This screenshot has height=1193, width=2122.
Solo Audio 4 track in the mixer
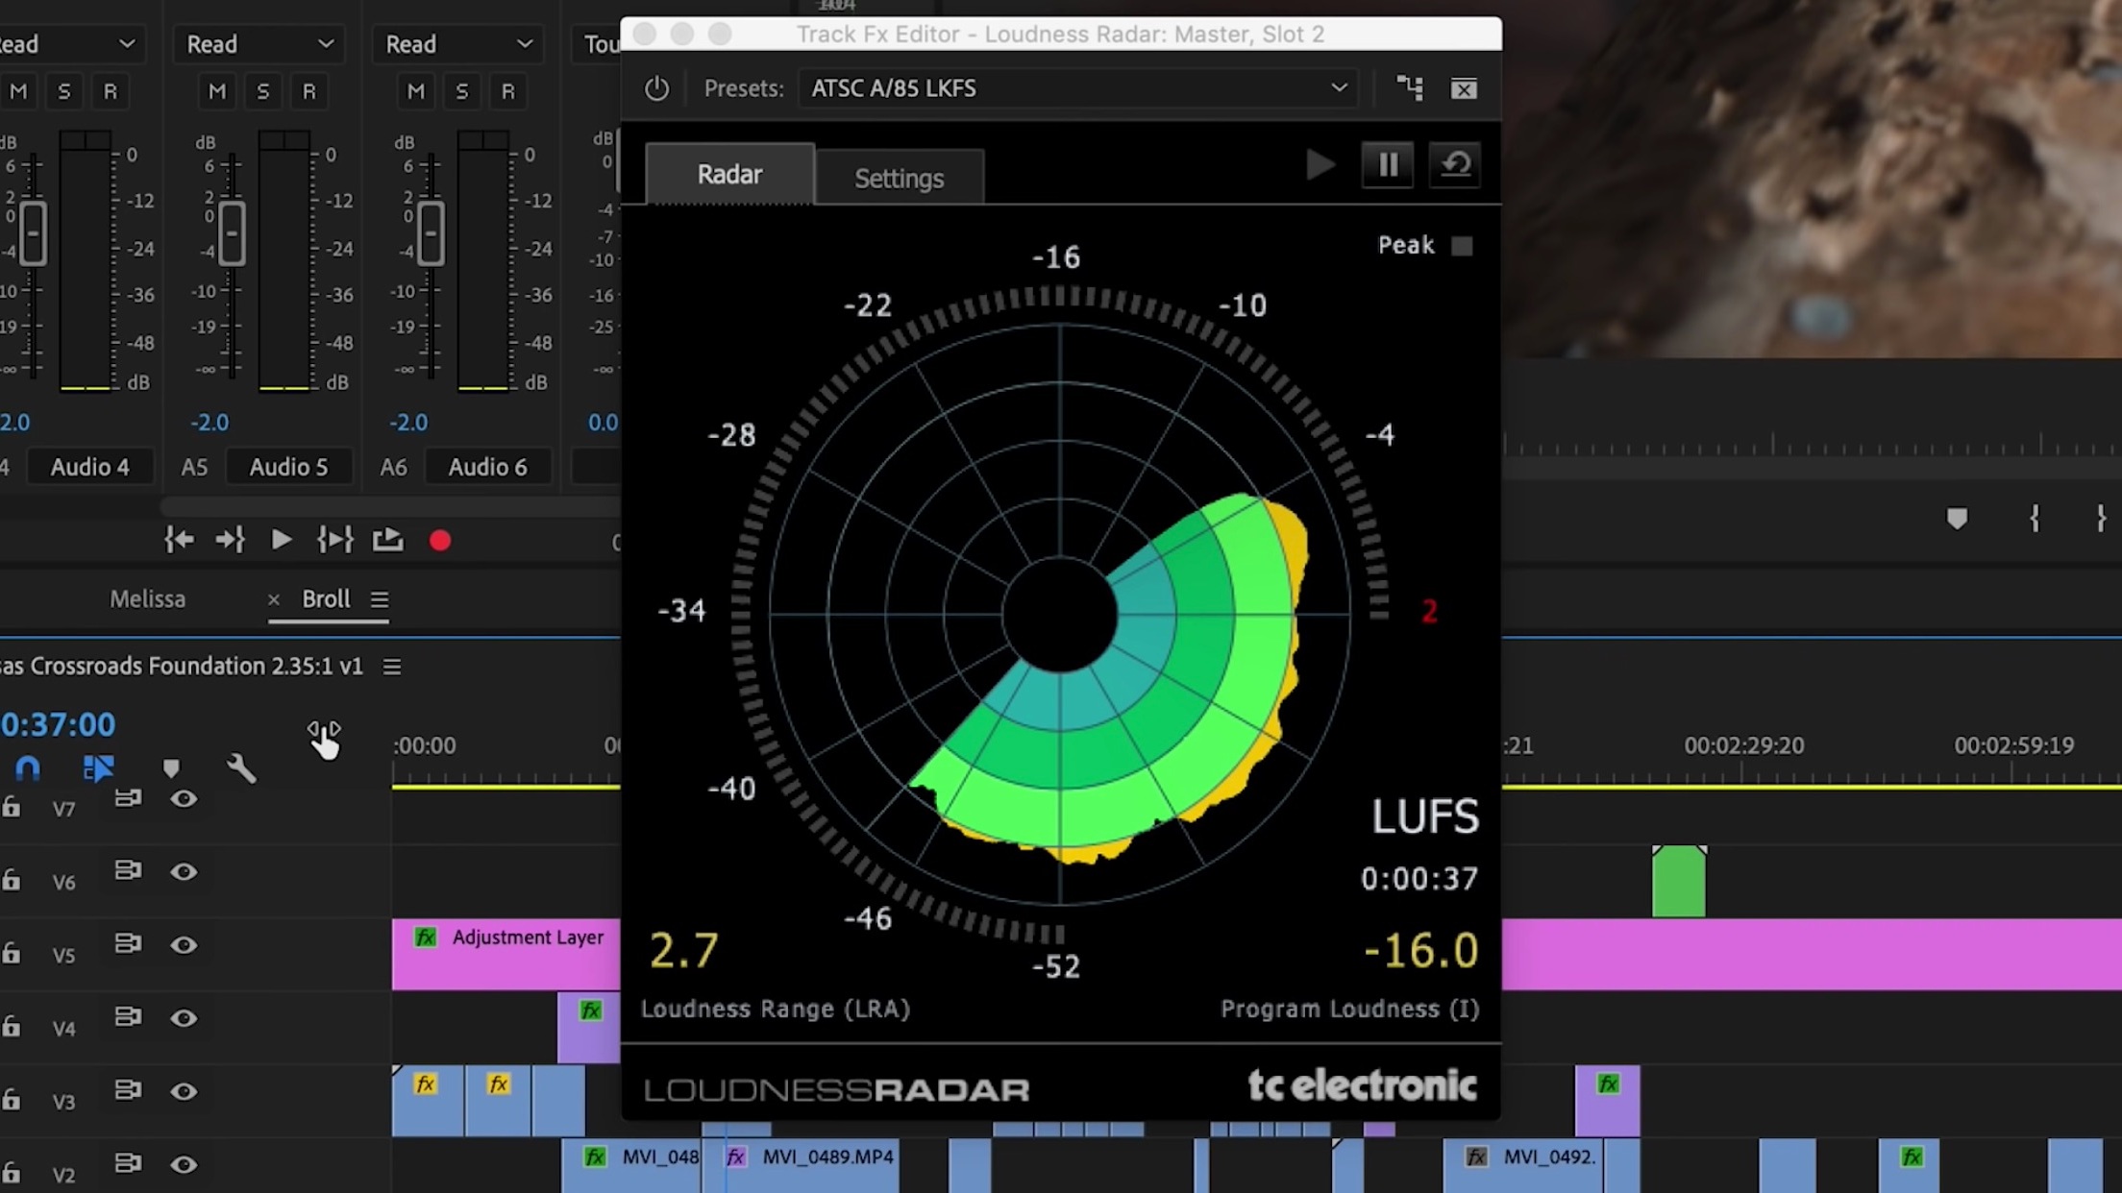(x=64, y=91)
